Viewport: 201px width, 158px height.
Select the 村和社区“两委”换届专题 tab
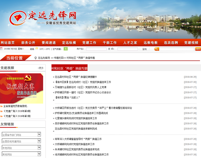[x=69, y=68]
